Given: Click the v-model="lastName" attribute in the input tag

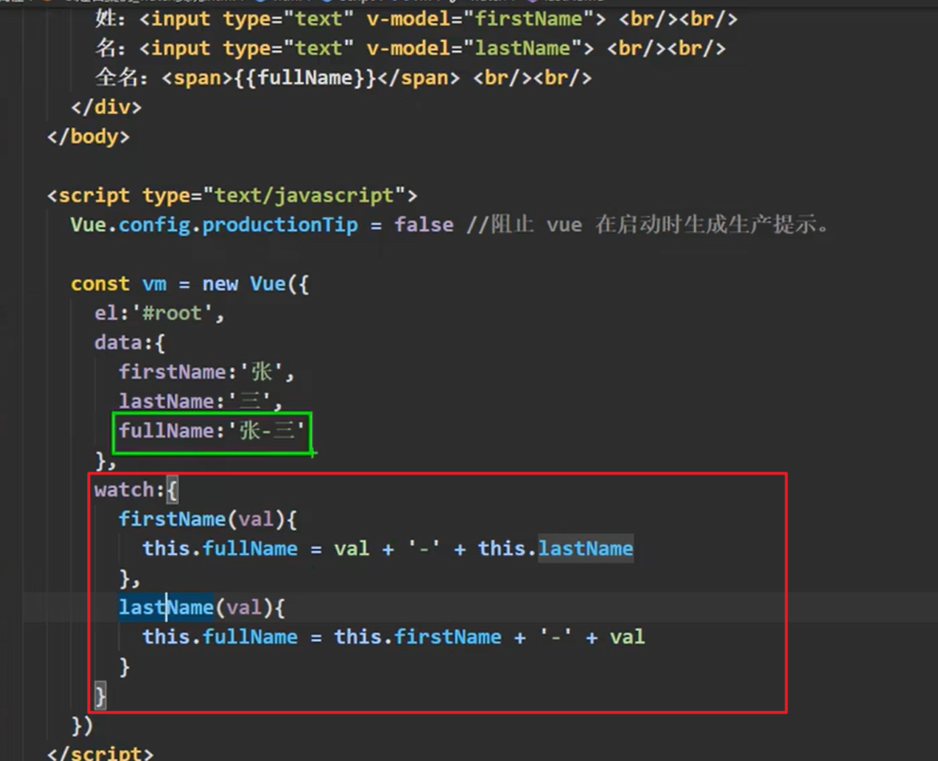Looking at the screenshot, I should pos(474,49).
